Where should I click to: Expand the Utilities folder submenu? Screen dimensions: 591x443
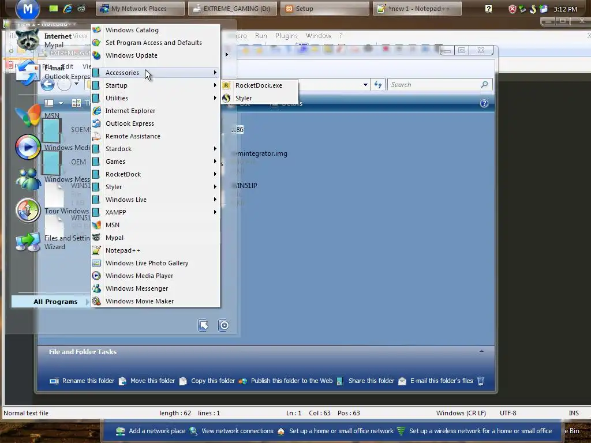pyautogui.click(x=155, y=98)
